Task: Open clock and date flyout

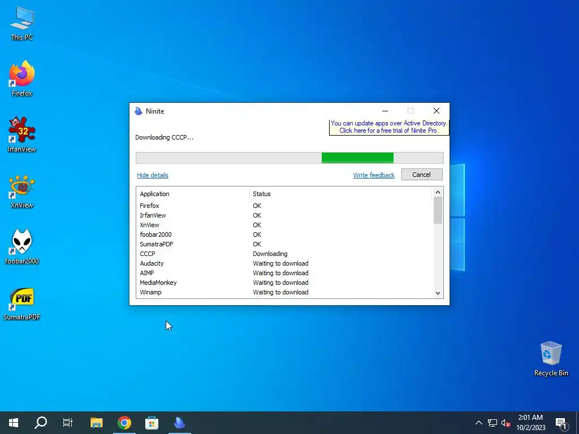Action: 530,423
